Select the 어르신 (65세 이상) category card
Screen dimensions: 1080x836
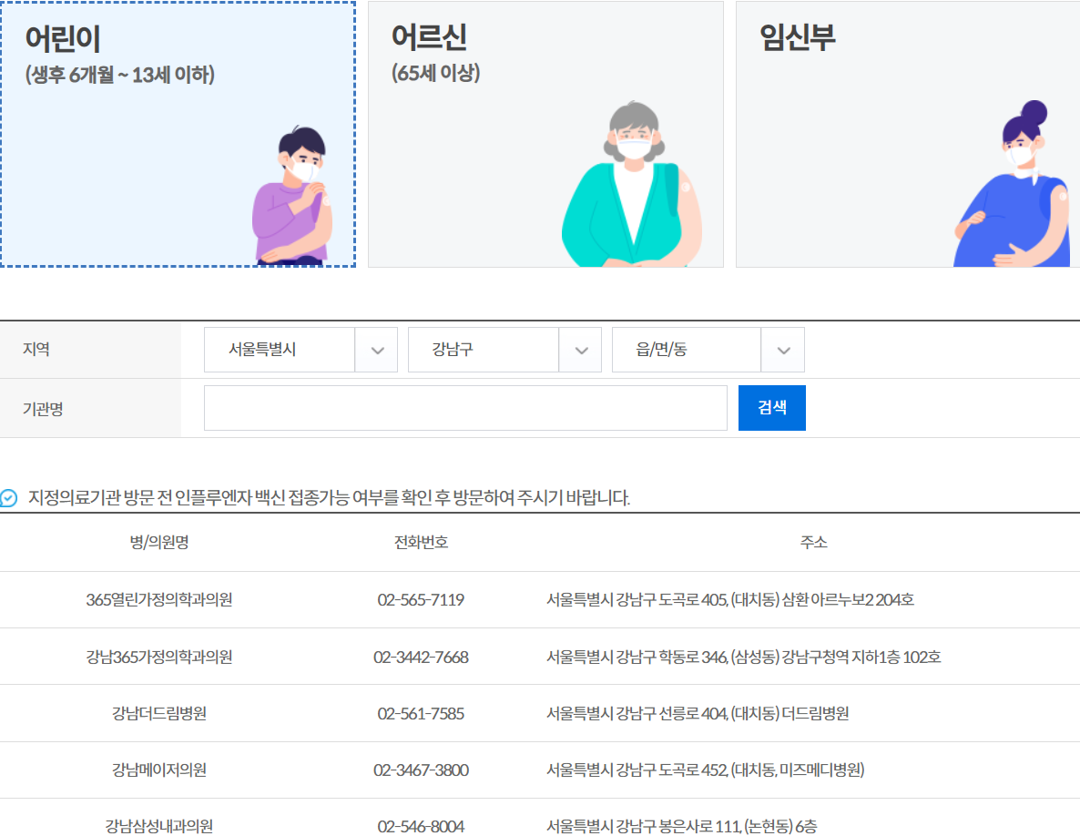[545, 134]
